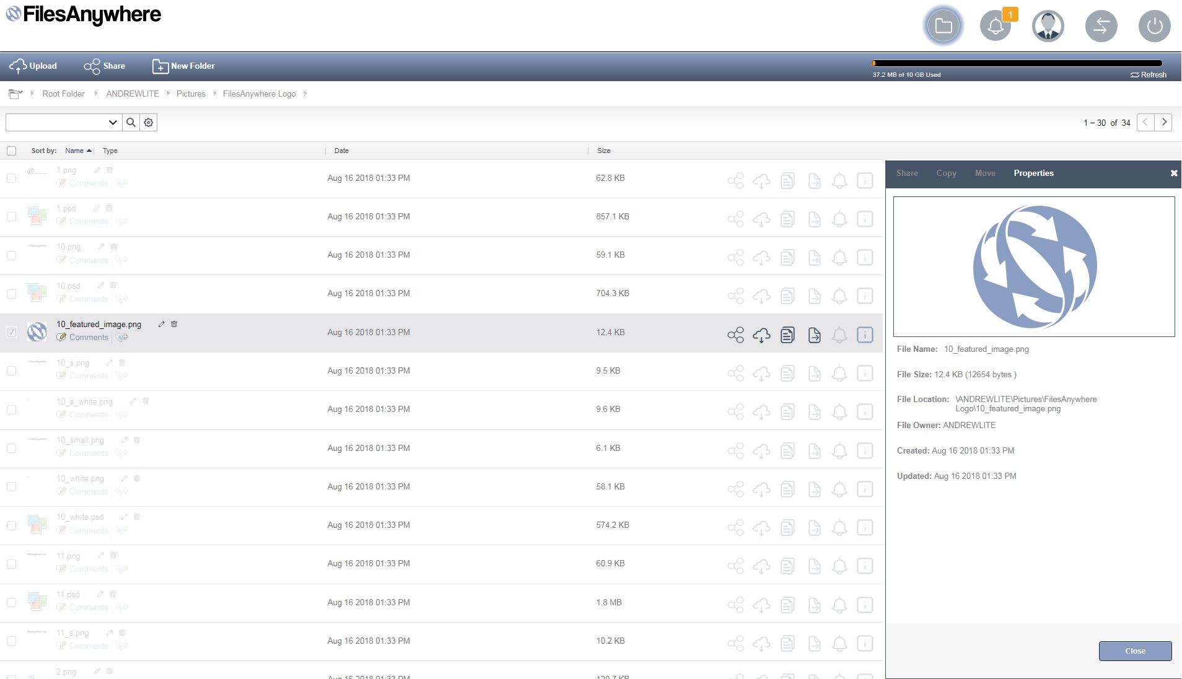Open the notifications bell in header
The image size is (1182, 679).
[996, 26]
